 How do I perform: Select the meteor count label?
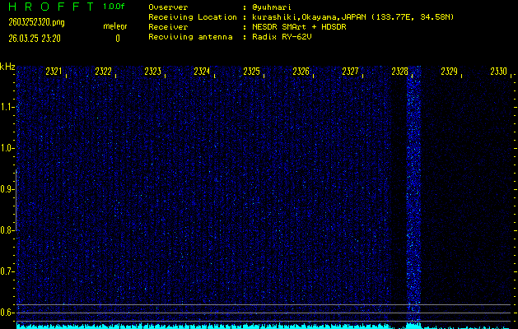pos(115,25)
